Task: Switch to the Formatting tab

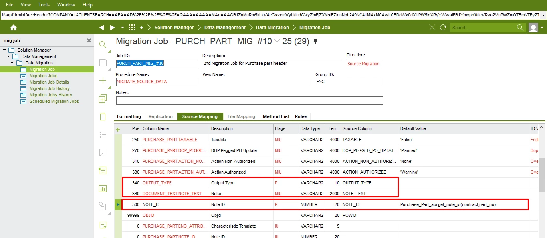Action: point(129,116)
